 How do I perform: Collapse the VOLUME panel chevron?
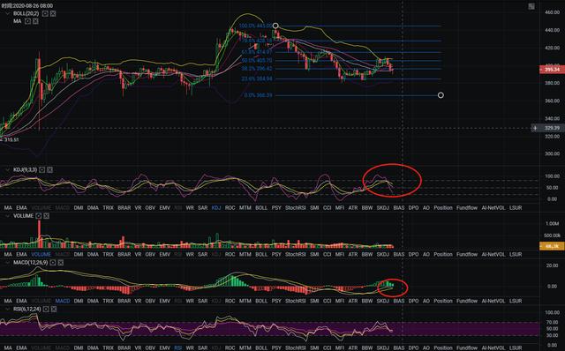[x=7, y=216]
